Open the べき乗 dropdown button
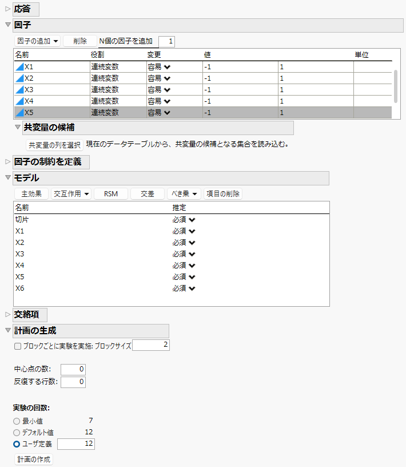The height and width of the screenshot is (467, 406). [184, 194]
